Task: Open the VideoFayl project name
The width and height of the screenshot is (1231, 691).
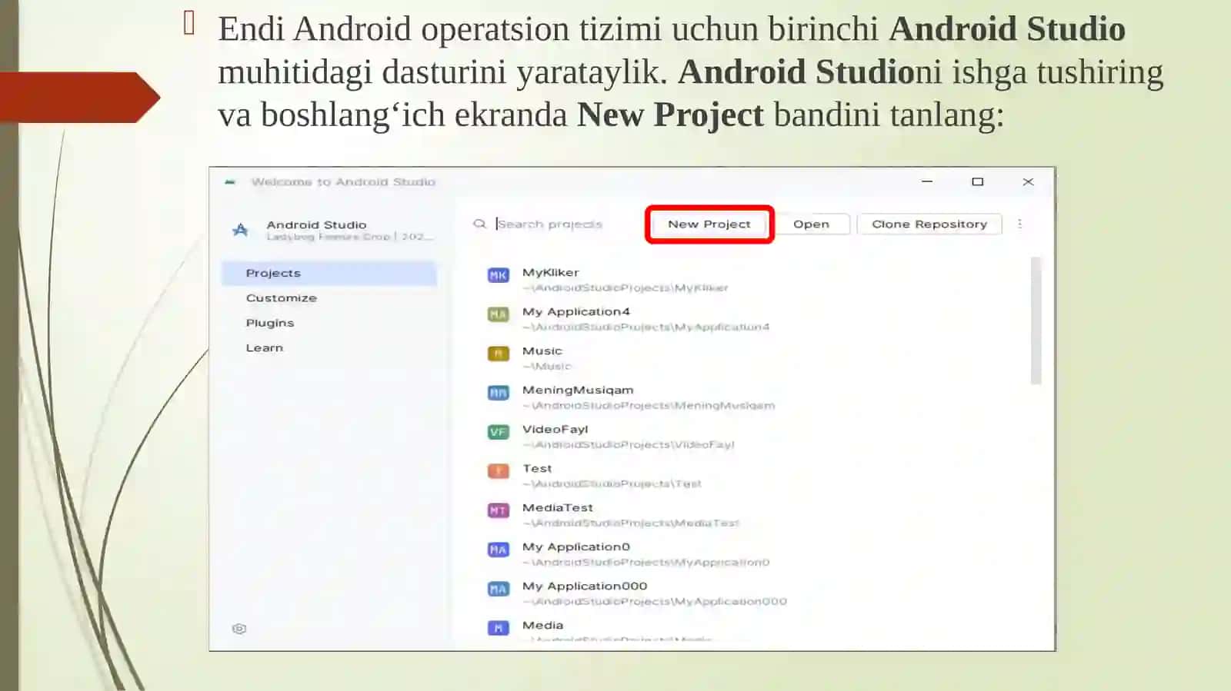Action: (555, 429)
